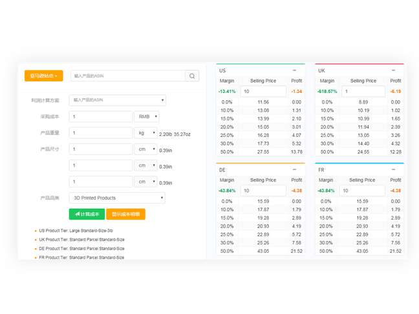Click the orange 显示成本明细 button
This screenshot has width=419, height=314.
125,214
